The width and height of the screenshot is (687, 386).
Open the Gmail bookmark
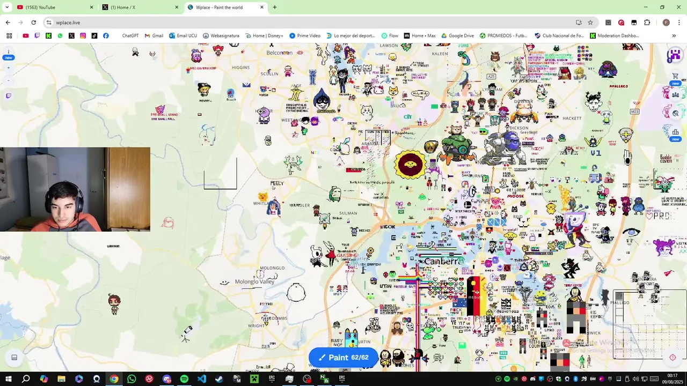point(154,36)
